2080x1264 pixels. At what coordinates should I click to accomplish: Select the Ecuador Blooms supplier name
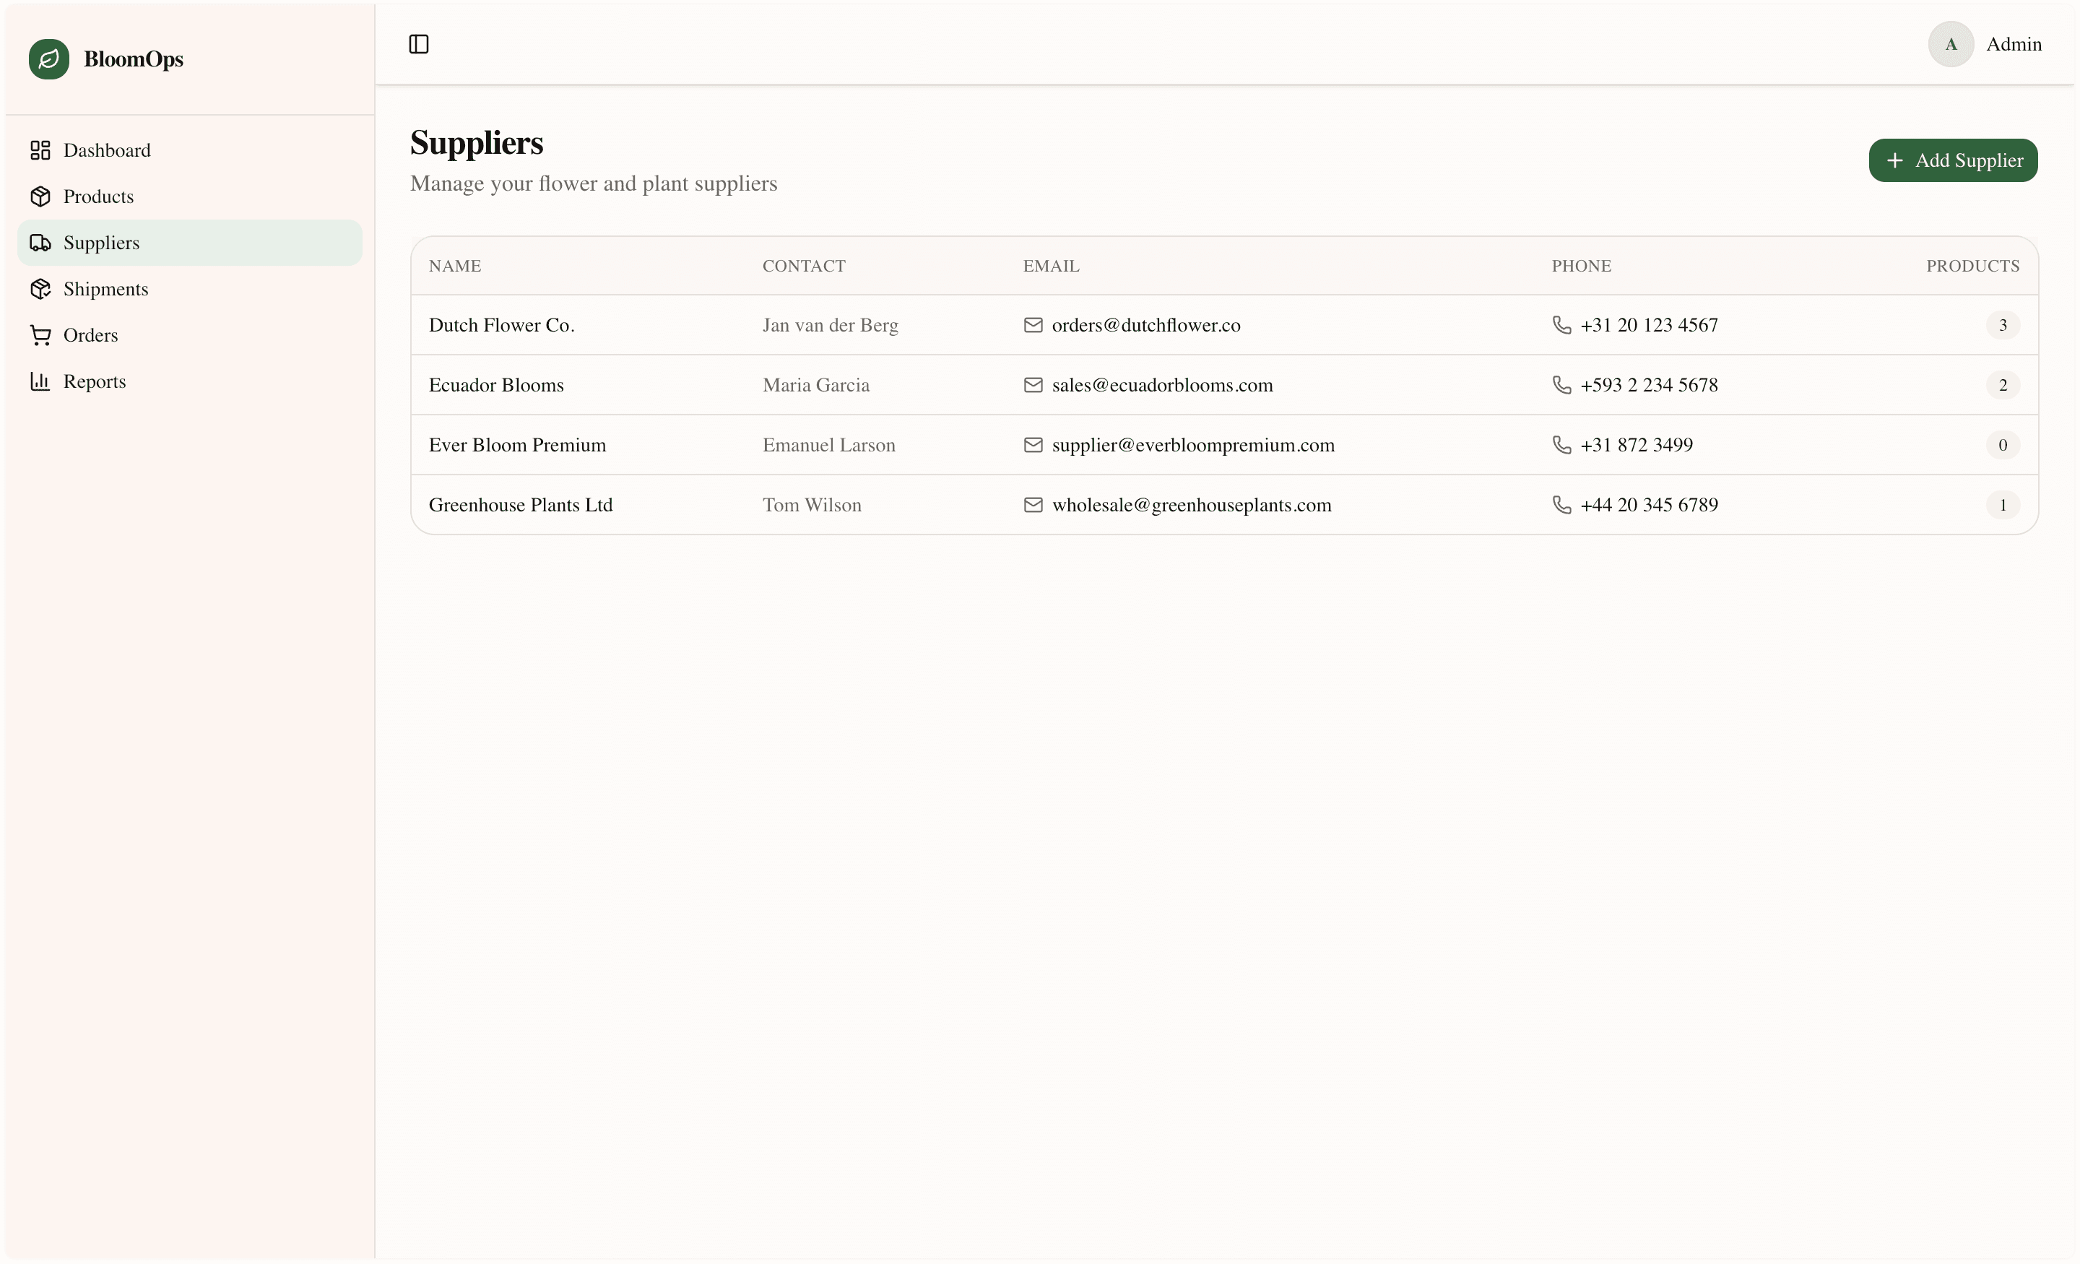pyautogui.click(x=495, y=385)
